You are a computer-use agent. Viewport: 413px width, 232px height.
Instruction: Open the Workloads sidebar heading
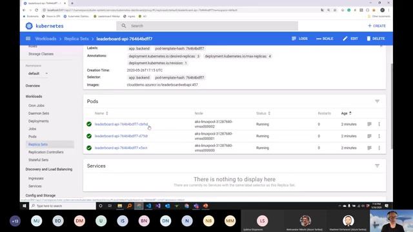(x=34, y=97)
